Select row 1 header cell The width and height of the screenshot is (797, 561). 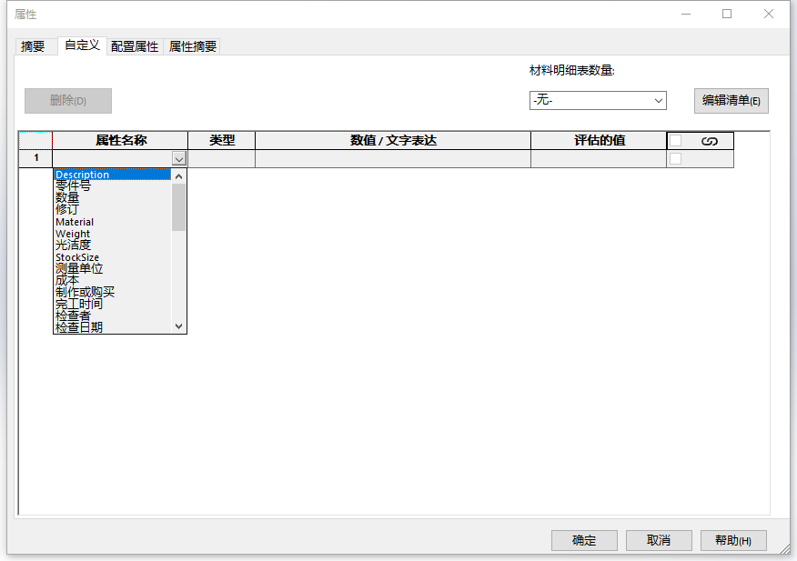(35, 158)
